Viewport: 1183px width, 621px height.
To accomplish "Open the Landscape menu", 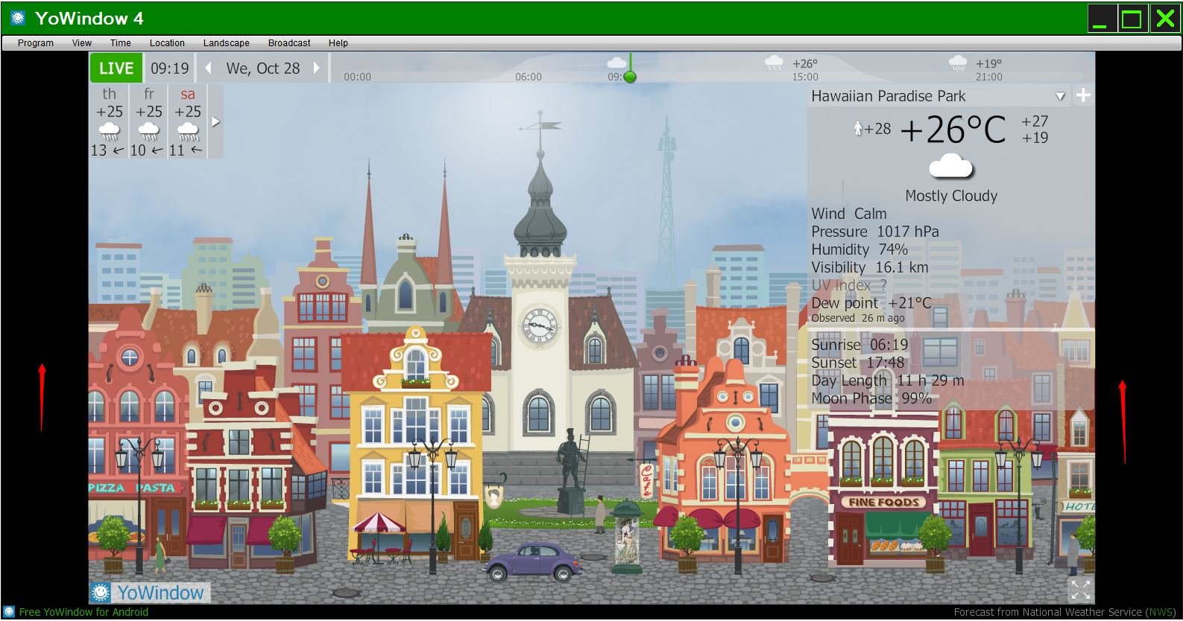I will tap(226, 43).
